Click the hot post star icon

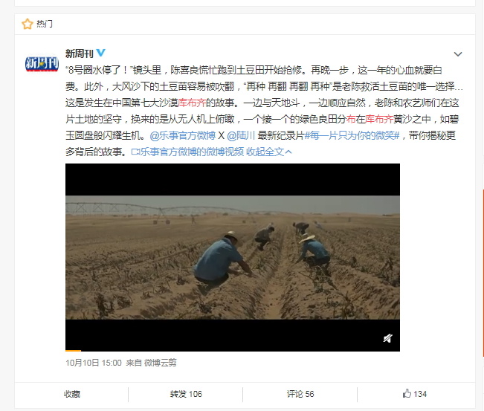click(x=28, y=24)
